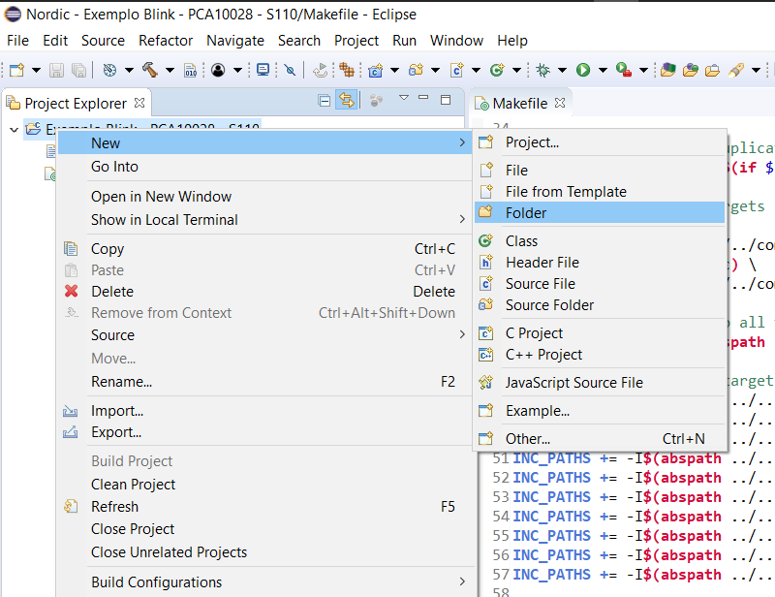Screen dimensions: 775x597
Task: Switch to the Makefile editor tab
Action: (x=520, y=104)
